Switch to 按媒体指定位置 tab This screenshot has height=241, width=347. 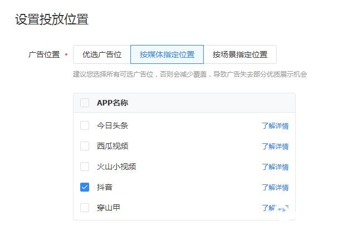tap(167, 54)
